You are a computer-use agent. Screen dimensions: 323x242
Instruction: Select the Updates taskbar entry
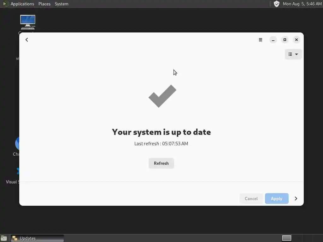[x=37, y=238]
